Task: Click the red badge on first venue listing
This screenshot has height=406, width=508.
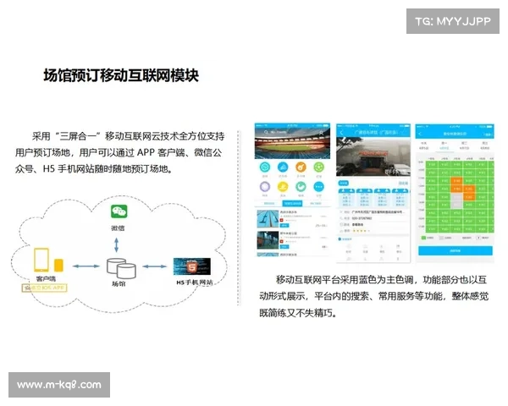Action: (x=282, y=220)
